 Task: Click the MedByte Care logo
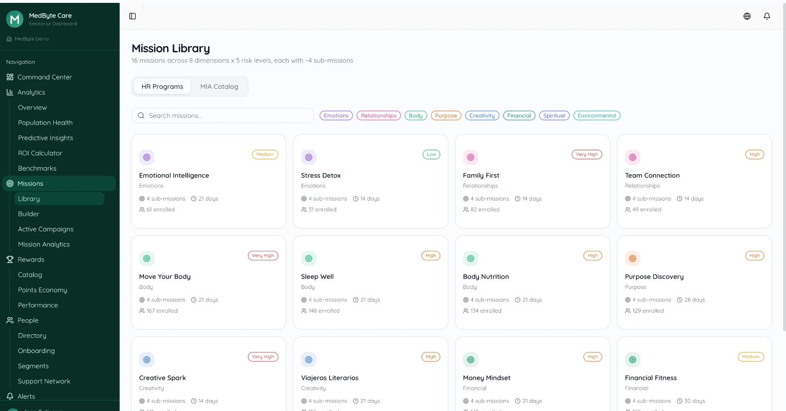[15, 19]
